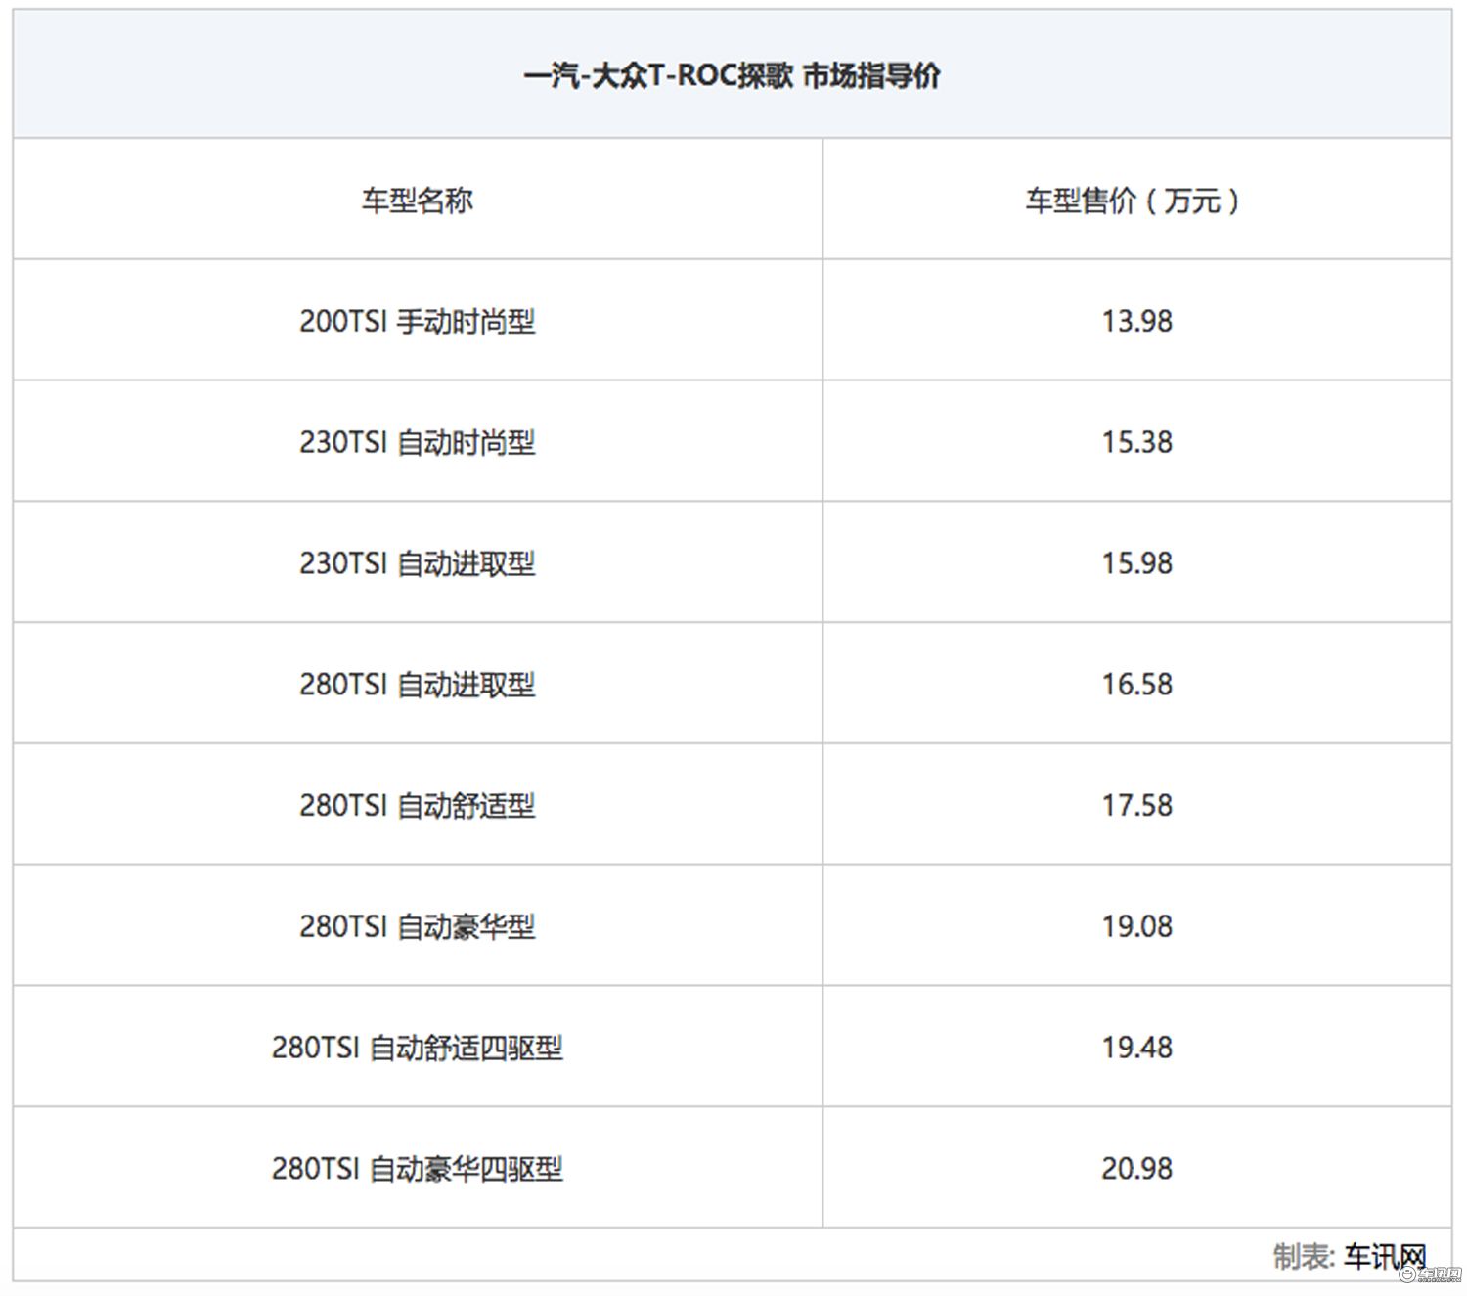This screenshot has width=1467, height=1296.
Task: Select the 280TSI 自动豪华型 cell
Action: click(x=418, y=926)
